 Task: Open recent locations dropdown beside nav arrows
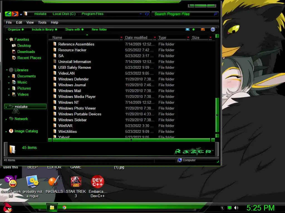21,14
